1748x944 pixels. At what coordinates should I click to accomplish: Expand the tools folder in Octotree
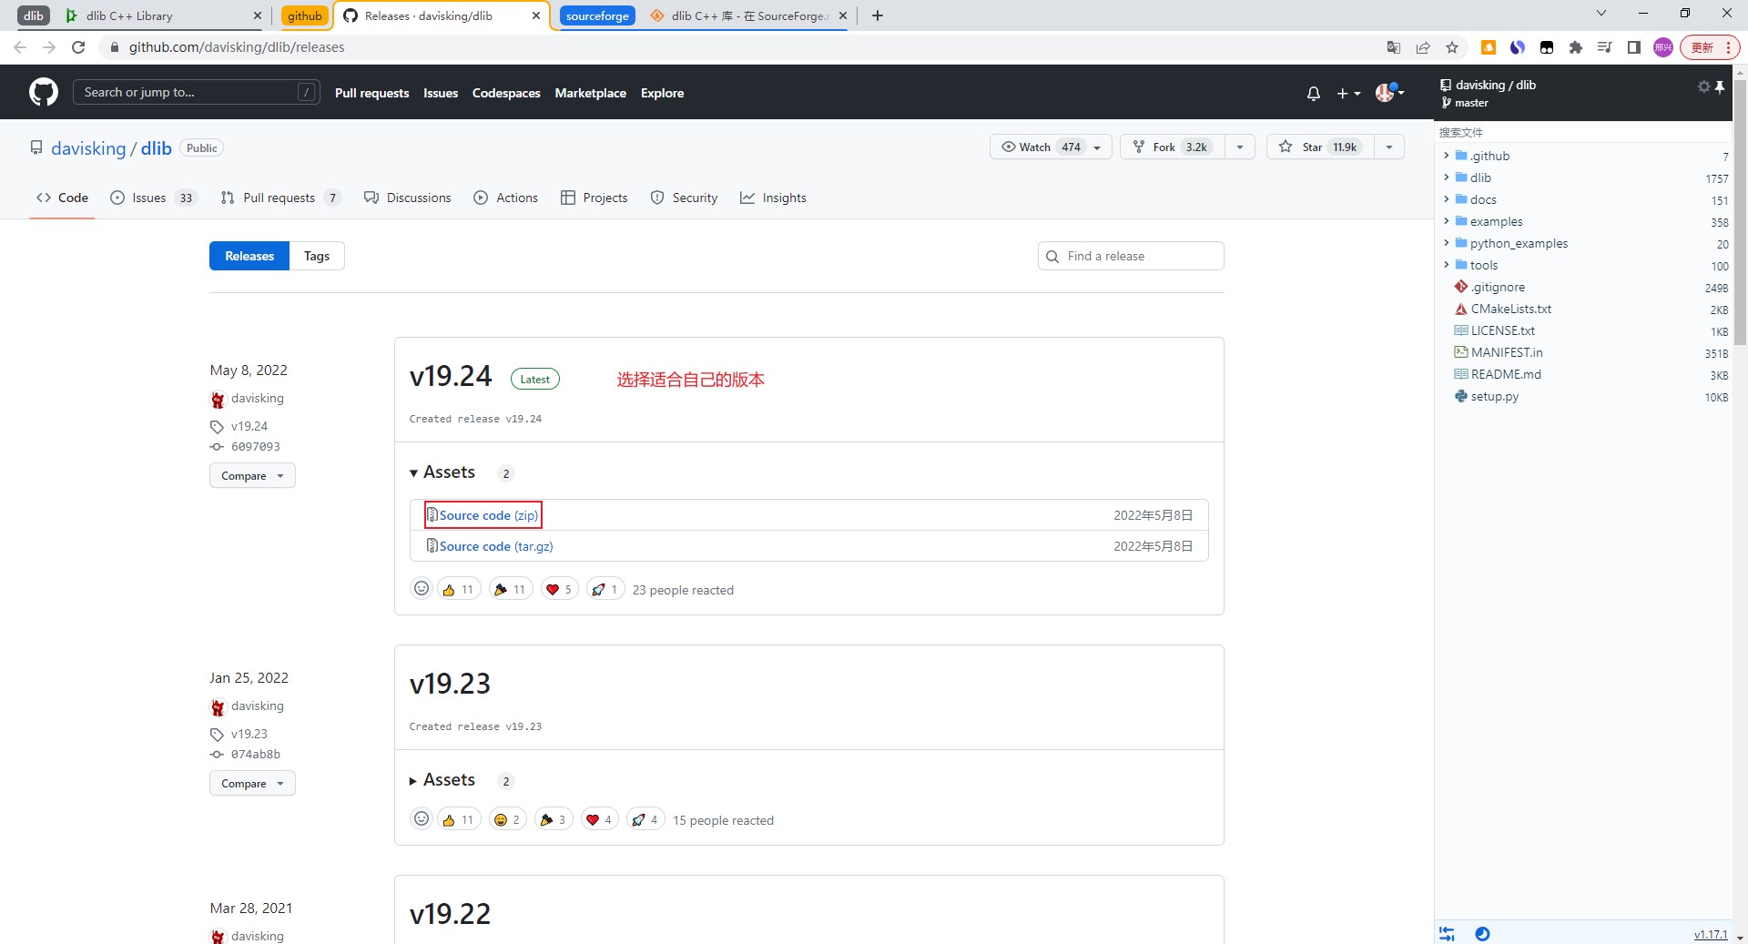tap(1446, 265)
